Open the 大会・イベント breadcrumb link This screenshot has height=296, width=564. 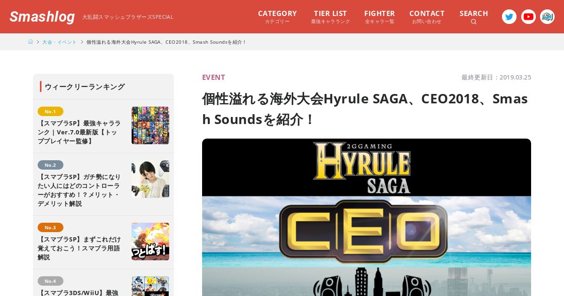pyautogui.click(x=59, y=42)
